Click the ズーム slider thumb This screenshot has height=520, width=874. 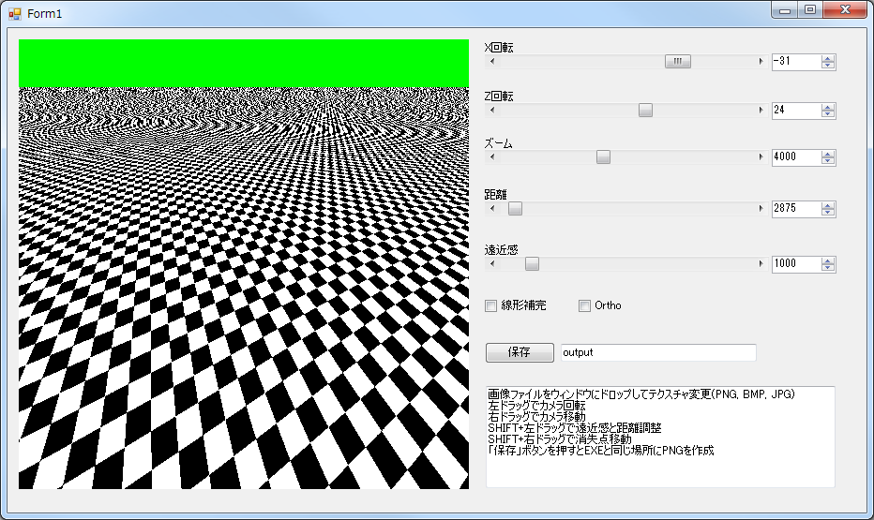click(x=603, y=157)
